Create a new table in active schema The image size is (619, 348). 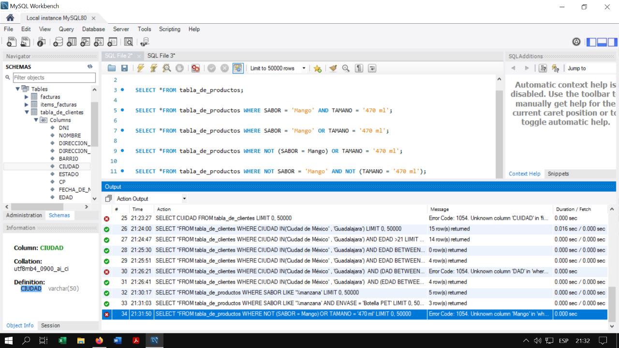[72, 42]
